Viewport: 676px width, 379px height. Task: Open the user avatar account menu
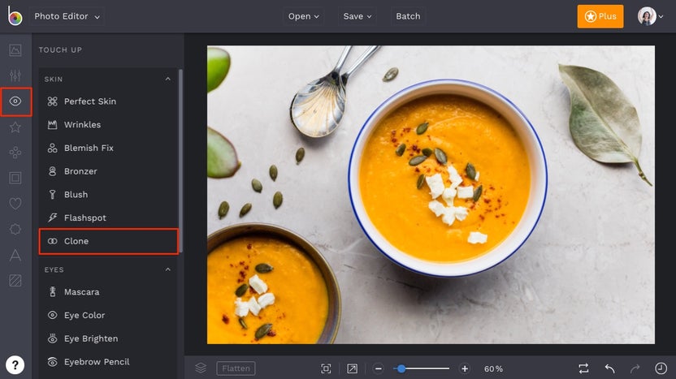point(650,16)
